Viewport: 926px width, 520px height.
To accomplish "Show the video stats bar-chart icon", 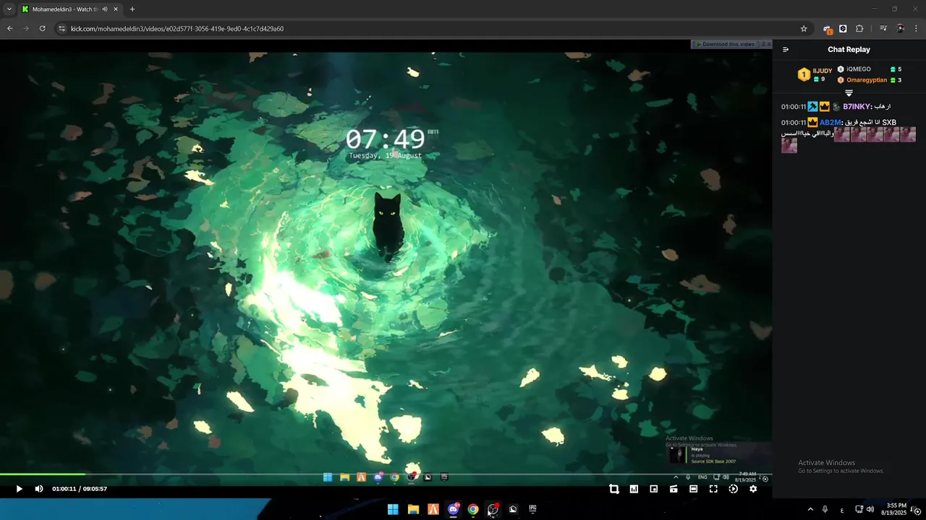I will click(x=634, y=489).
